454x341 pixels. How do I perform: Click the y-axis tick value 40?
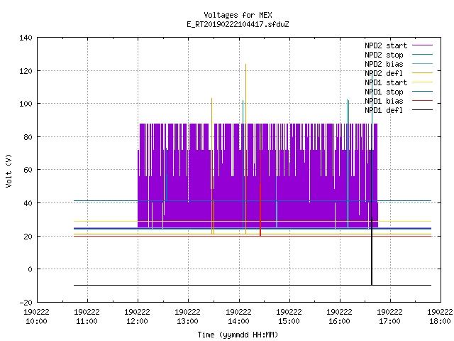(x=28, y=203)
